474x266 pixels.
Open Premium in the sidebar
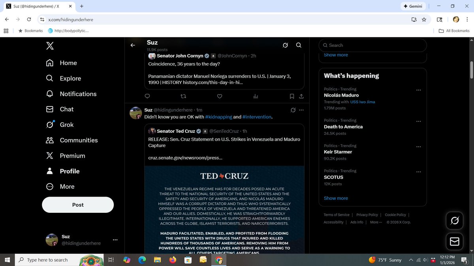pos(66,156)
